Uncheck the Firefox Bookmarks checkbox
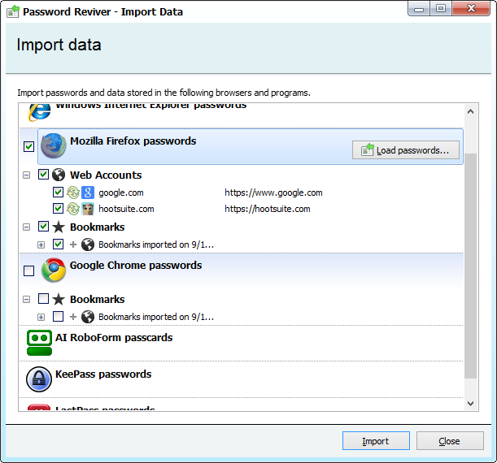 click(x=43, y=227)
